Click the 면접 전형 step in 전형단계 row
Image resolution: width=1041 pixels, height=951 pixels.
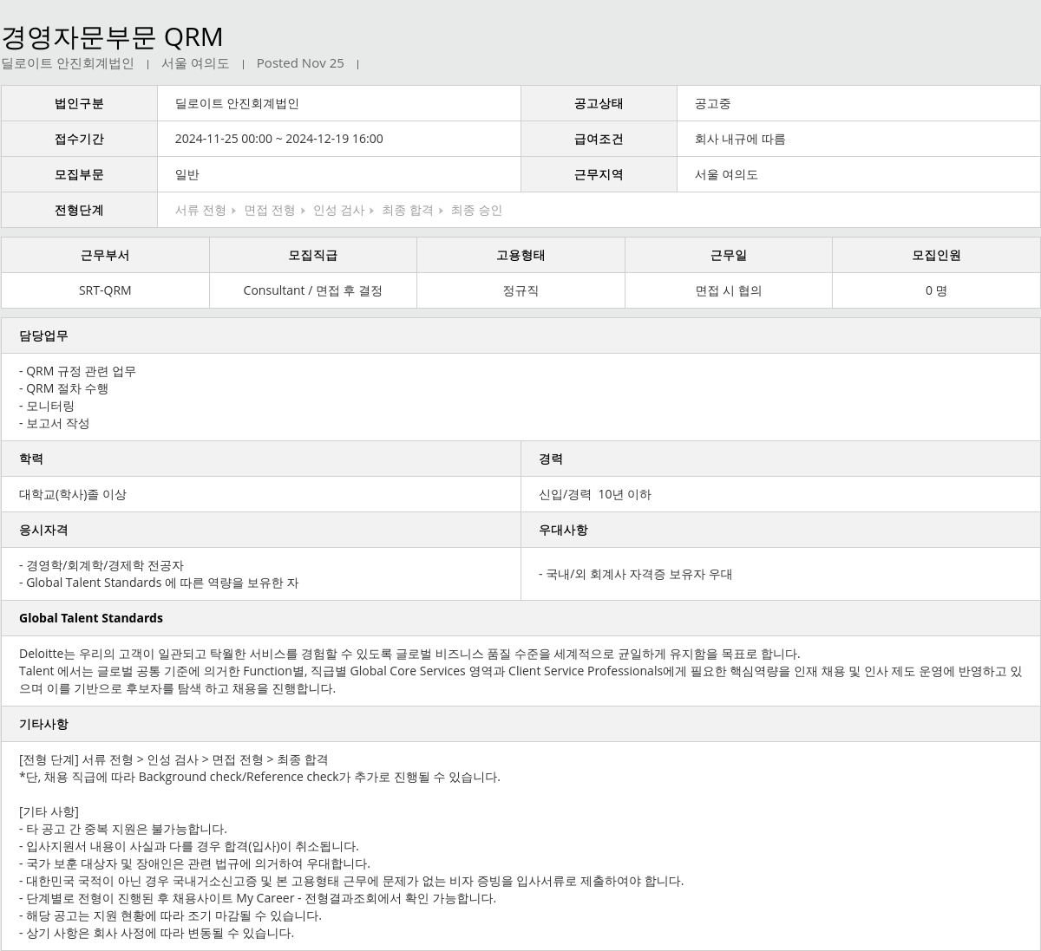(270, 210)
